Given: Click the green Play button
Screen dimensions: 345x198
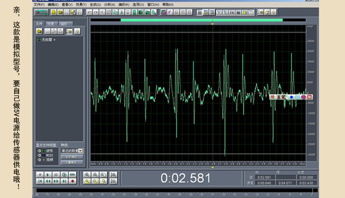Looking at the screenshot, I should 48,175.
